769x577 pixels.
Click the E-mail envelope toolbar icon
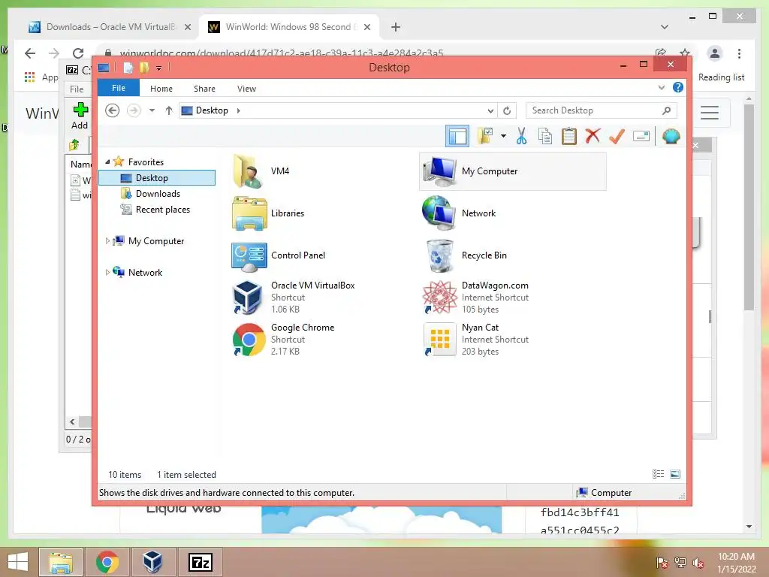[x=641, y=136]
